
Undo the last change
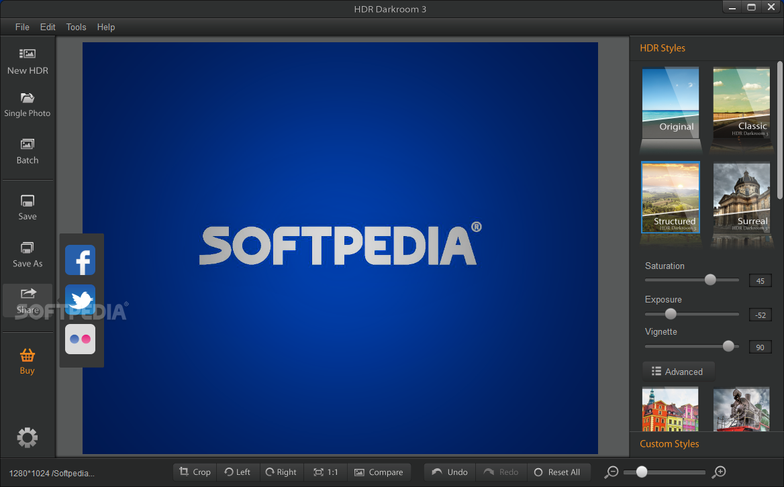450,472
